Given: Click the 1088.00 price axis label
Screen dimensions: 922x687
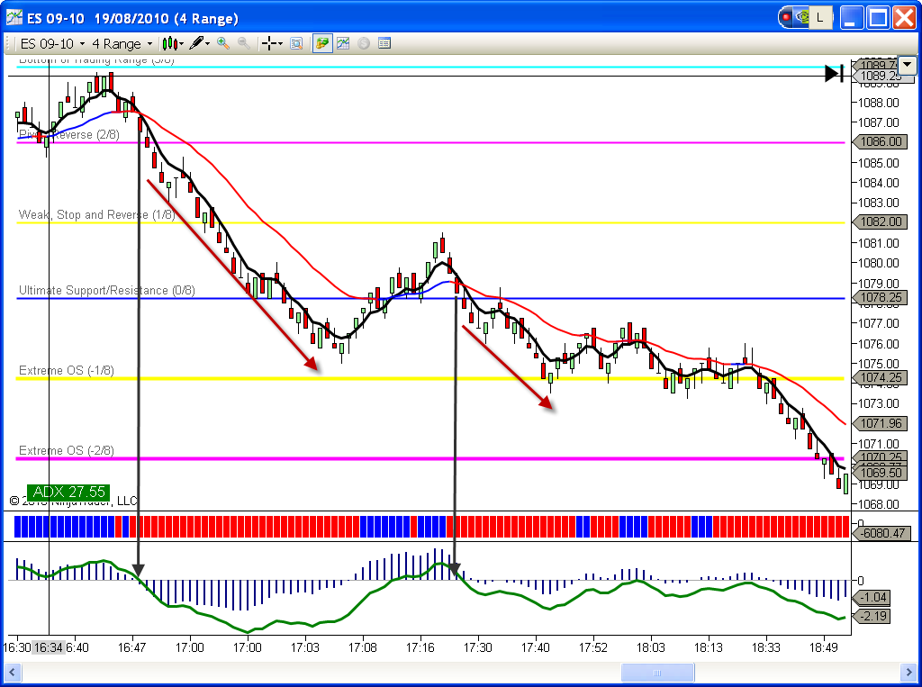Looking at the screenshot, I should coord(878,103).
